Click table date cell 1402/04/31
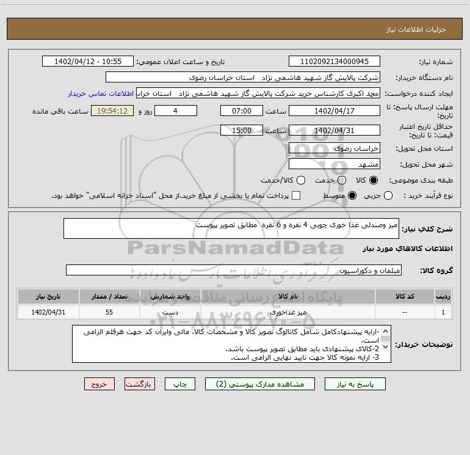 pyautogui.click(x=48, y=312)
